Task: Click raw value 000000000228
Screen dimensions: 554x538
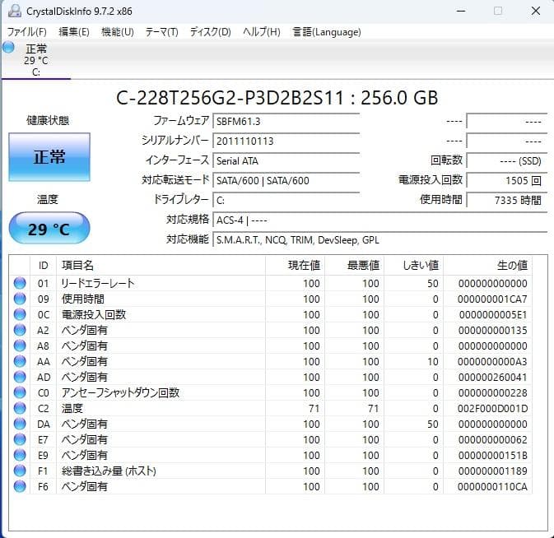Action: [x=492, y=393]
